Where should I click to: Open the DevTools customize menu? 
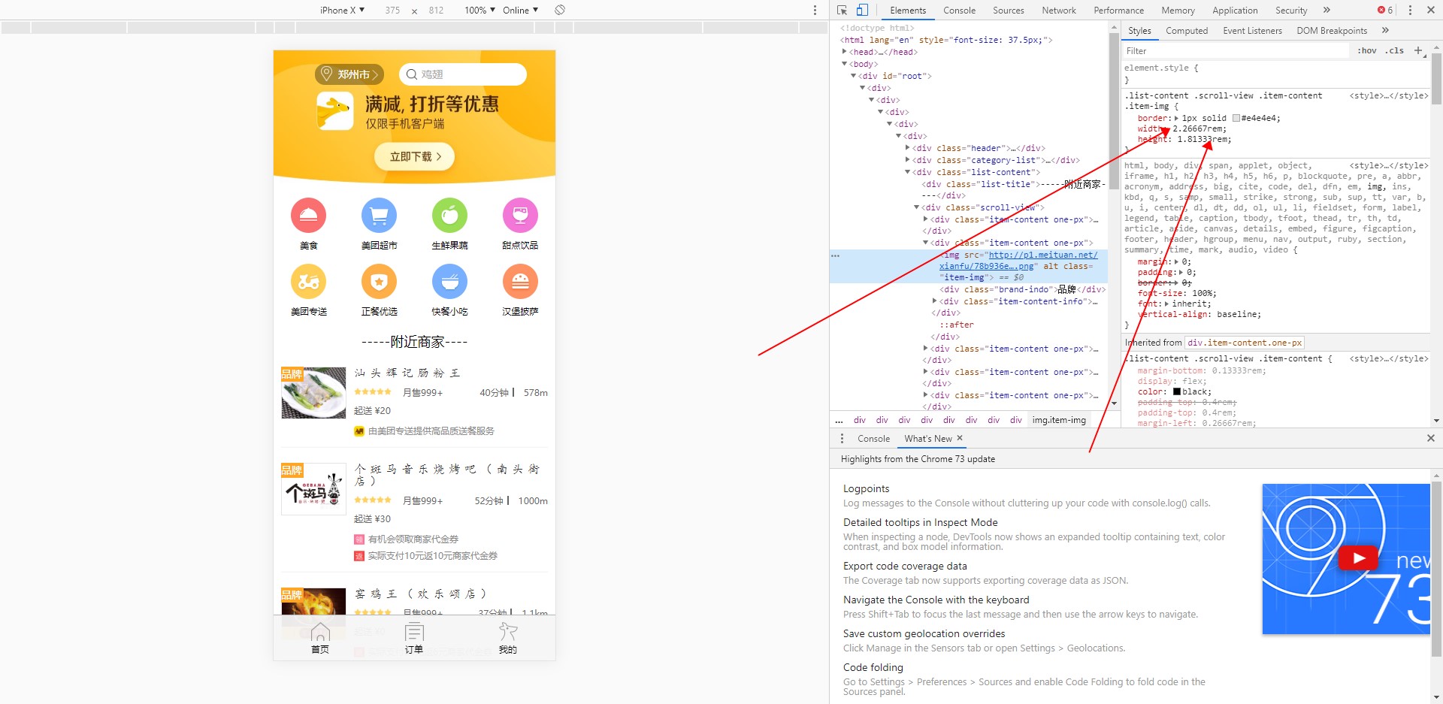pos(1410,11)
